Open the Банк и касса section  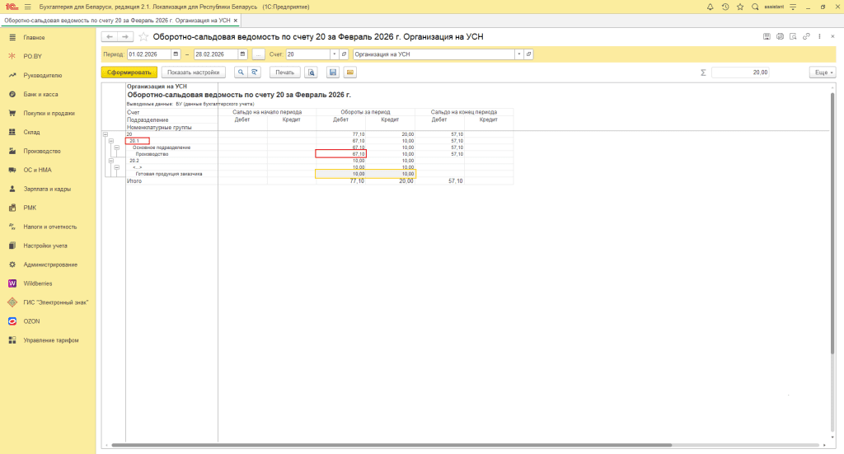tap(40, 94)
